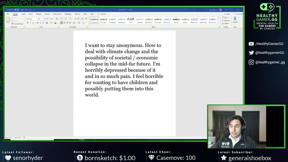Switch to the References tab
The image size is (288, 162).
(57, 14)
